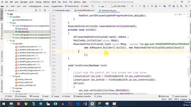191x107 pixels.
Task: Open Project panel settings gear
Action: [45, 10]
